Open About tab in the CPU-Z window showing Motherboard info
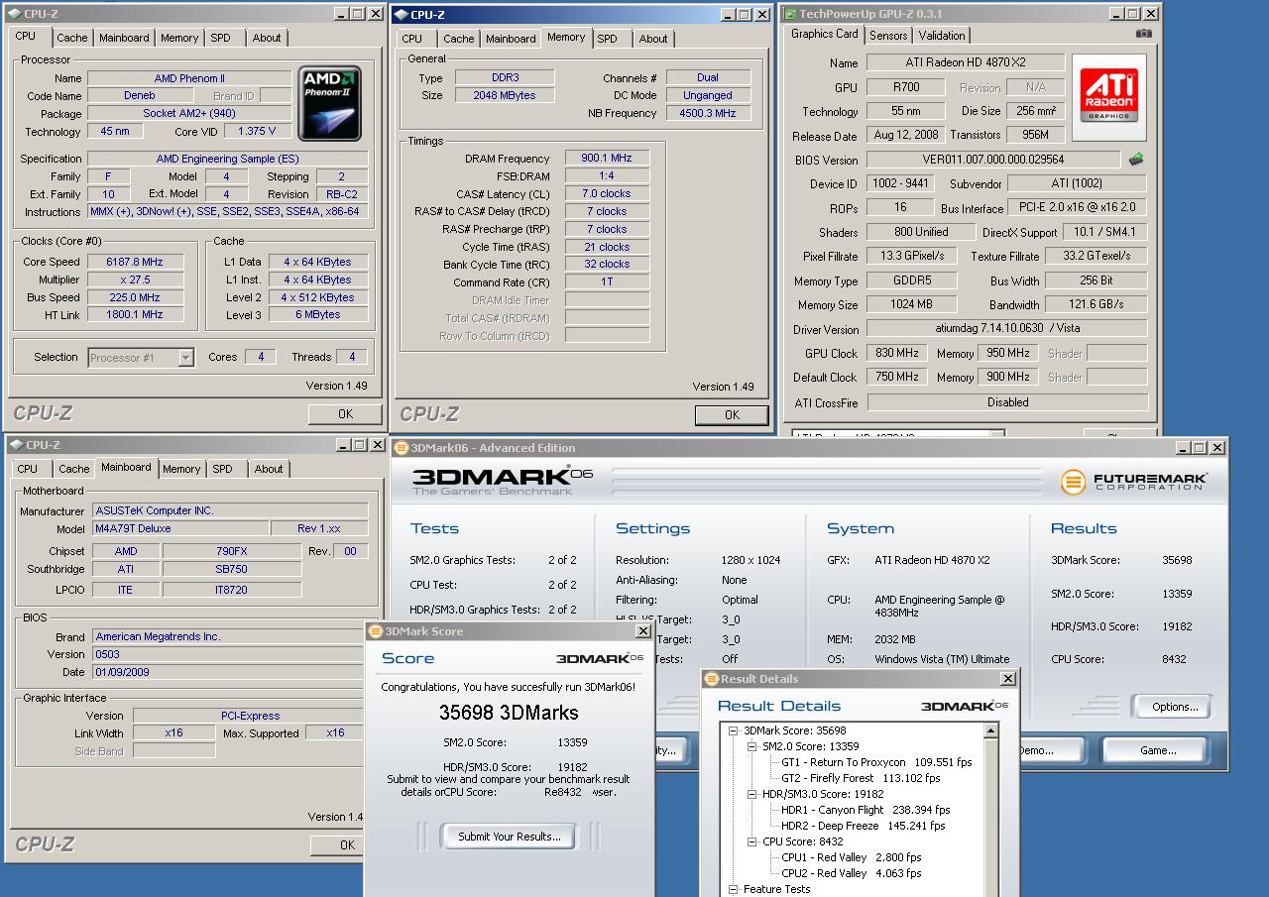This screenshot has height=897, width=1269. click(x=269, y=469)
